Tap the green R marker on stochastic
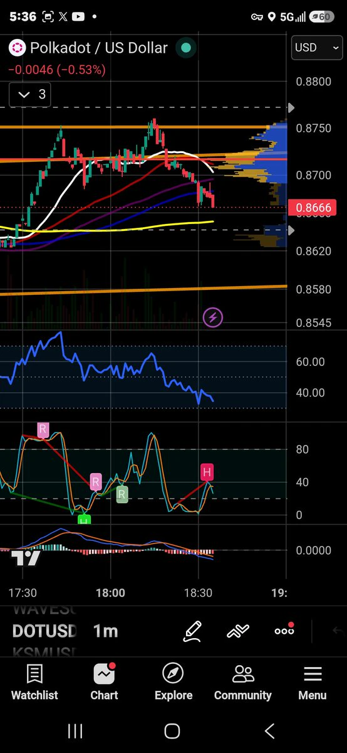 pos(122,494)
